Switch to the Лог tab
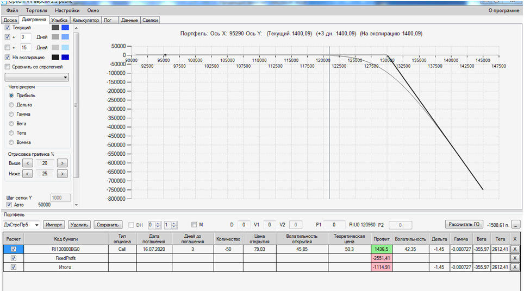 pyautogui.click(x=110, y=20)
